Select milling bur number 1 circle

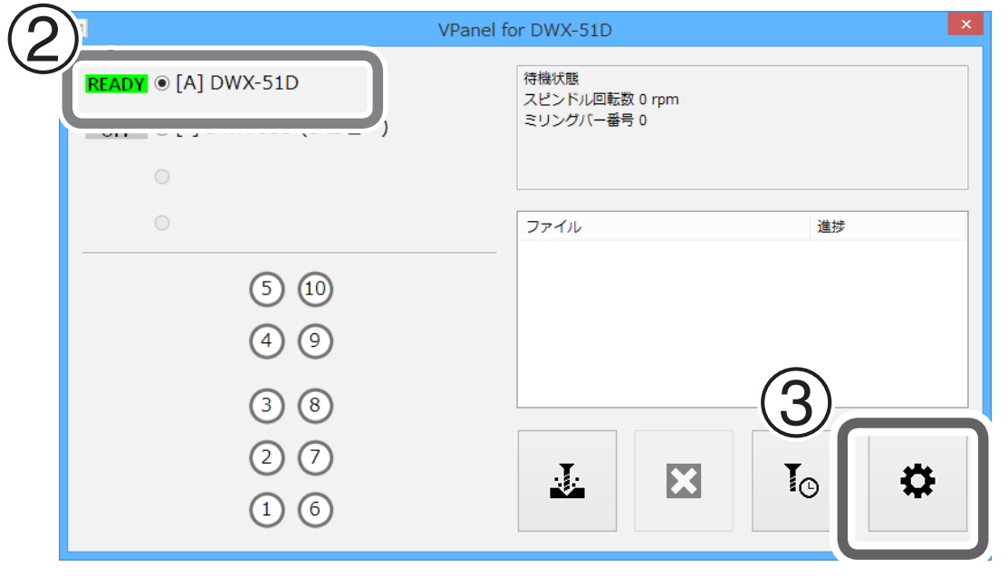(x=267, y=509)
